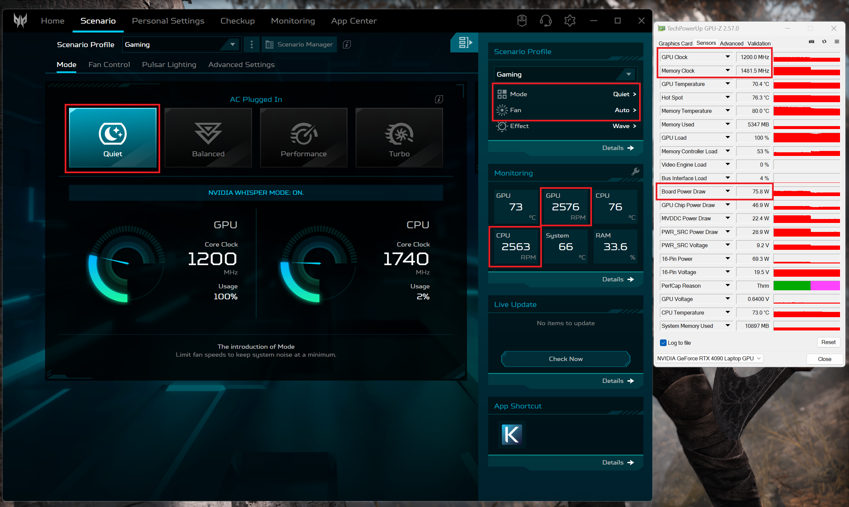Open Details under Monitoring panel

(618, 279)
